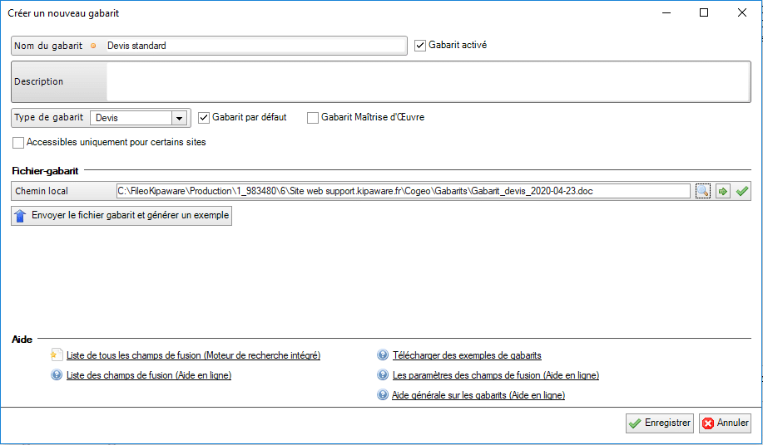Toggle the Gabarit par défaut checkbox
This screenshot has width=763, height=445.
pos(204,118)
